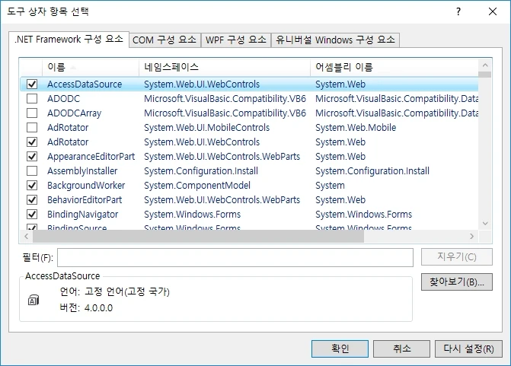Open 찾아보기(B)... file browser
Image resolution: width=511 pixels, height=366 pixels.
456,282
